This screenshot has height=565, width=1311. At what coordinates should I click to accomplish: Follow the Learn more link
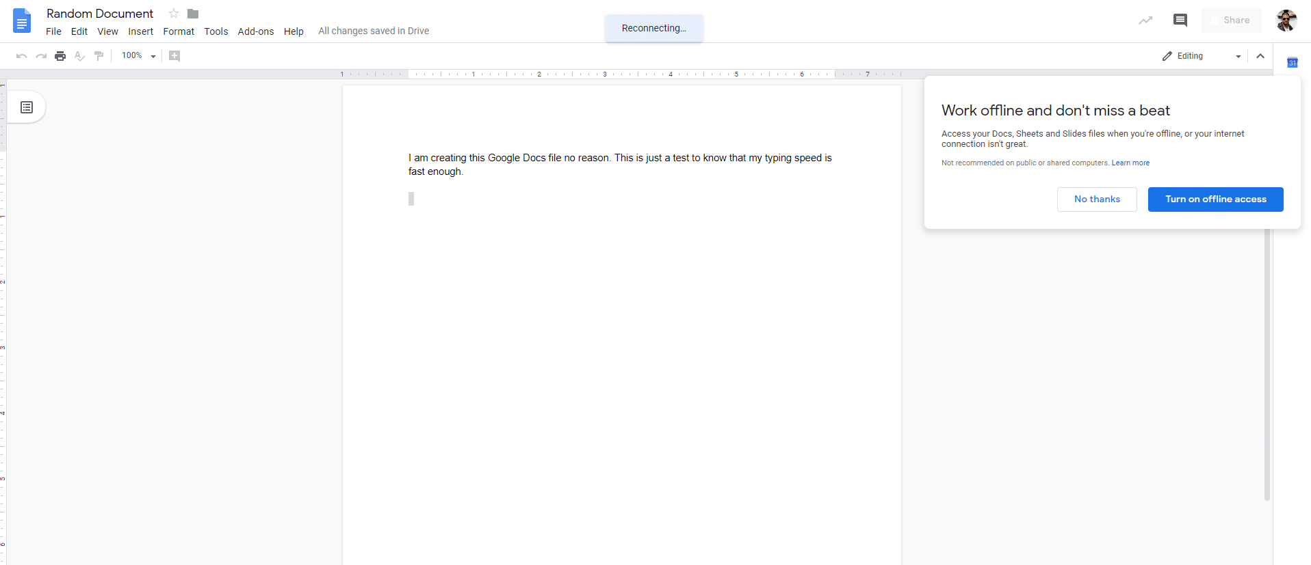[x=1130, y=163]
